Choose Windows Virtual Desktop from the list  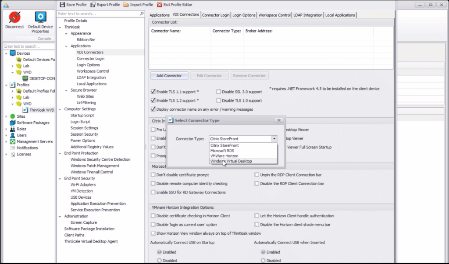[231, 161]
